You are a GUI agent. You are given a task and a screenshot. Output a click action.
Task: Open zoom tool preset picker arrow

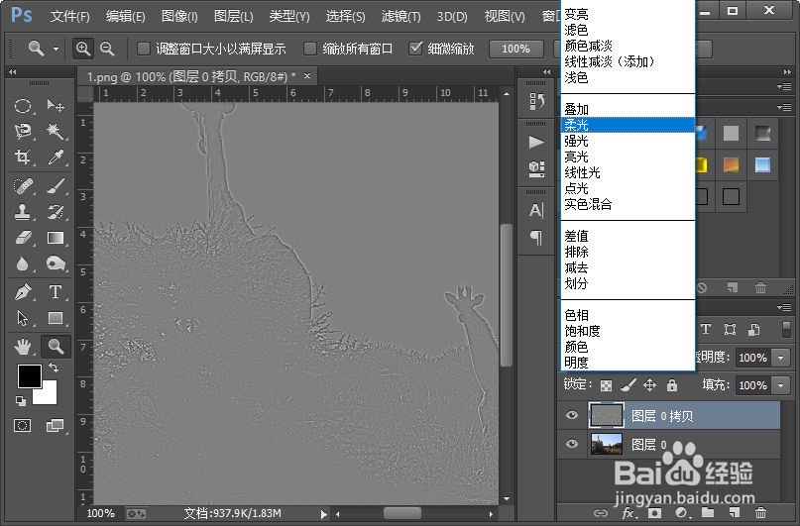pos(56,49)
